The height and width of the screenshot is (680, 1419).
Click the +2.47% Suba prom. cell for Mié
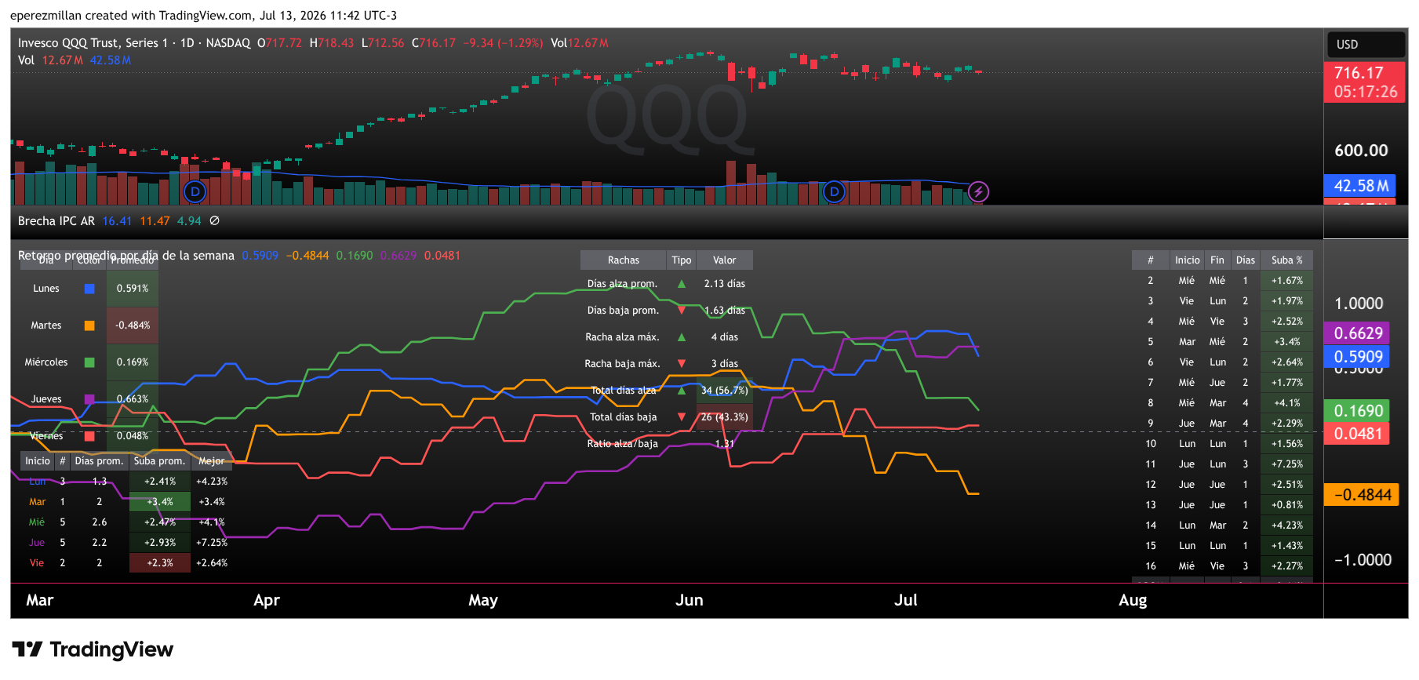[160, 522]
